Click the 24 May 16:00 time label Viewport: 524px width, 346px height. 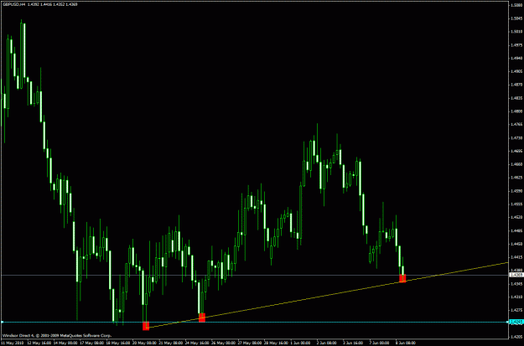(x=196, y=343)
